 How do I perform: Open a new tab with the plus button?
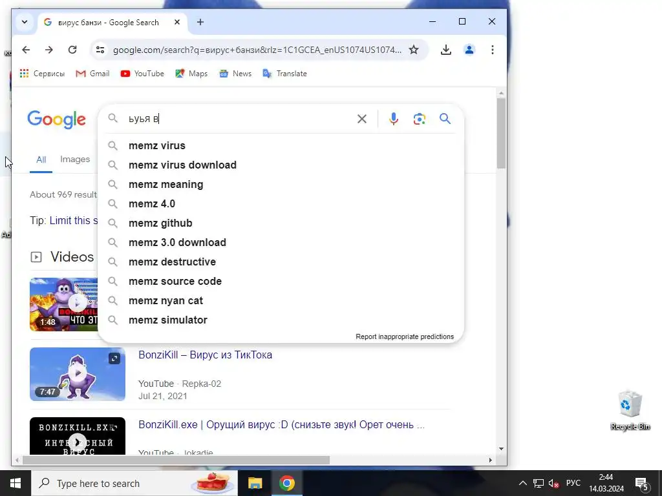200,22
